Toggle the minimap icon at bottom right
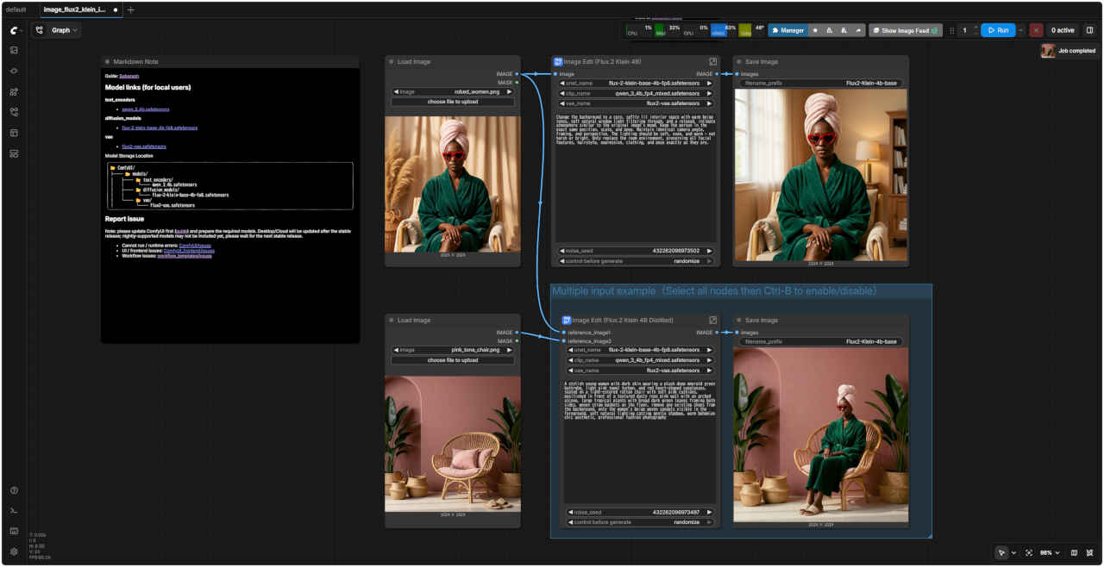The image size is (1104, 567). [1074, 552]
